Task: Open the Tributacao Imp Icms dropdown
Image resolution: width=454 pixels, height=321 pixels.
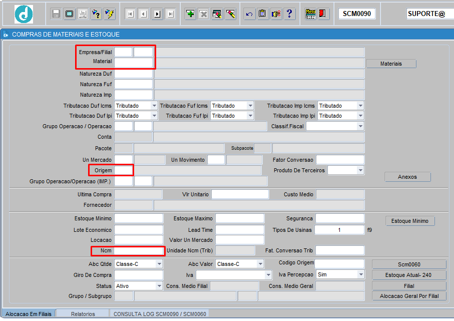Action: [x=360, y=106]
